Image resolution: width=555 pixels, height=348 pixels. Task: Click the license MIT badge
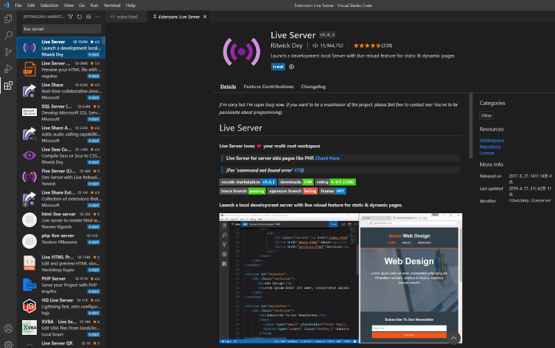coord(332,191)
